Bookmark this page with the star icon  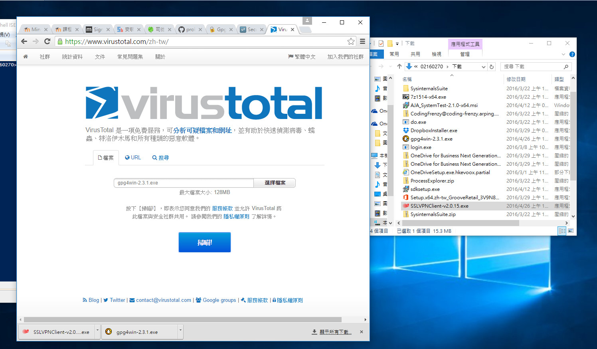351,41
